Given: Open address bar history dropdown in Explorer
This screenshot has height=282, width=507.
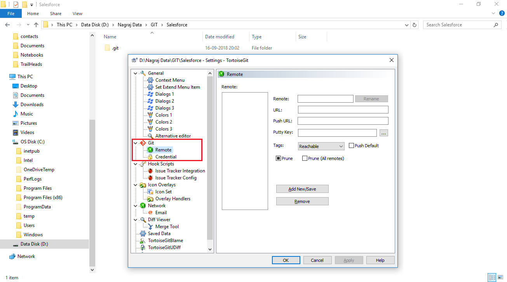Looking at the screenshot, I should coord(407,25).
